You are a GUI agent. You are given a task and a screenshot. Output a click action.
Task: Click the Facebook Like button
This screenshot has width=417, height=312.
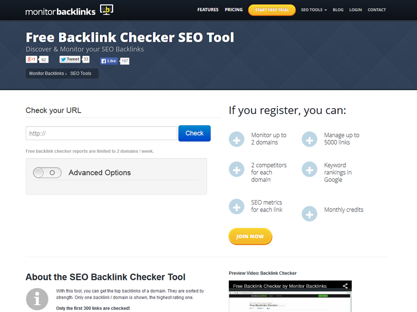point(109,61)
